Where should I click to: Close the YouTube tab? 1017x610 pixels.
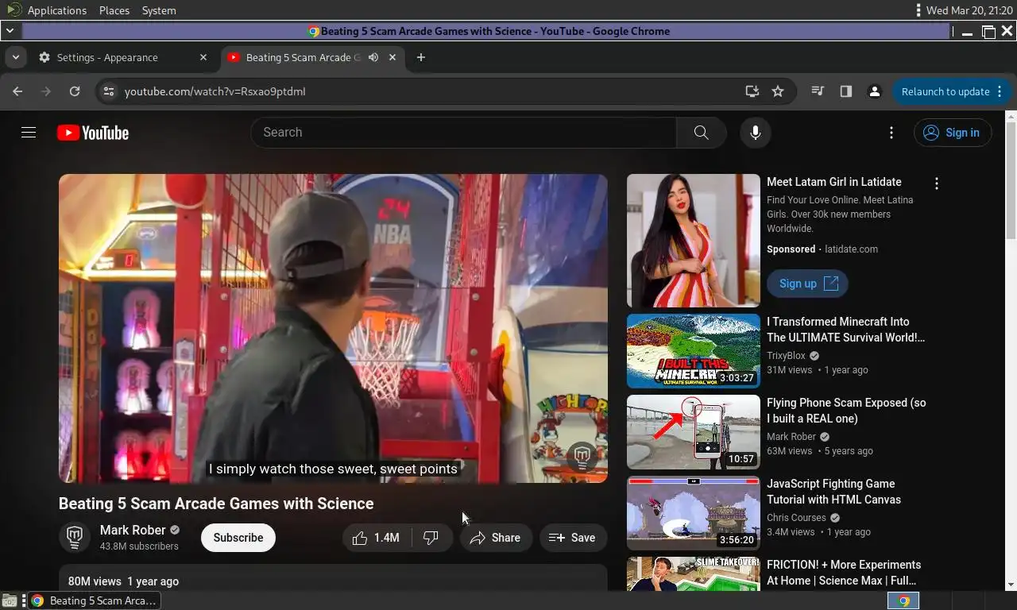(x=392, y=57)
